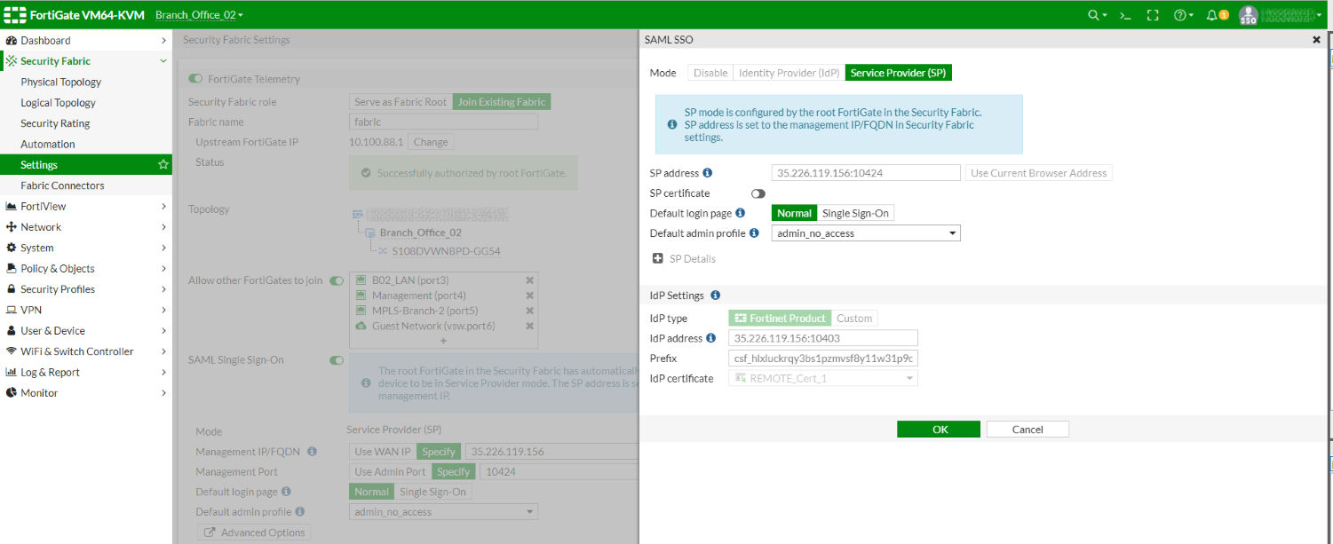Image resolution: width=1333 pixels, height=544 pixels.
Task: Open Logical Topology page
Action: tap(59, 103)
